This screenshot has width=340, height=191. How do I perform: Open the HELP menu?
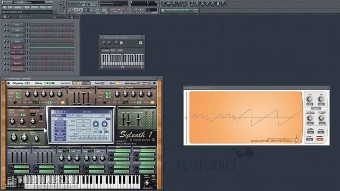(x=49, y=7)
